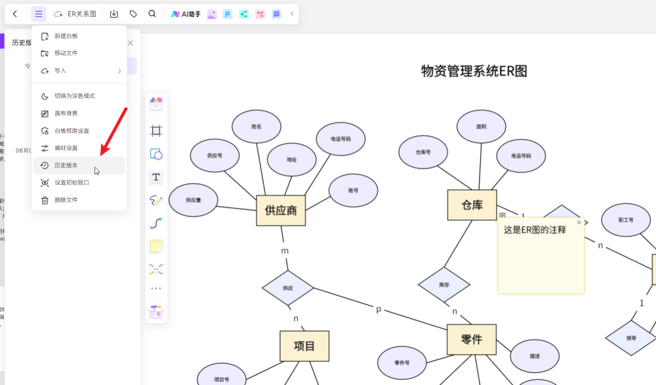Toggle 切换为深色模式 dark mode

(79, 96)
